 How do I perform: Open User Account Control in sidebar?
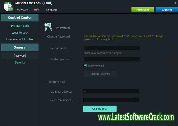click(20, 39)
